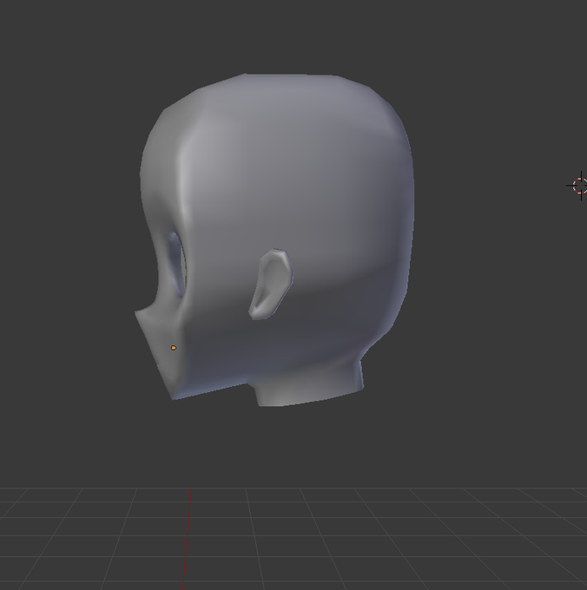Click the orange object origin dot

[173, 348]
